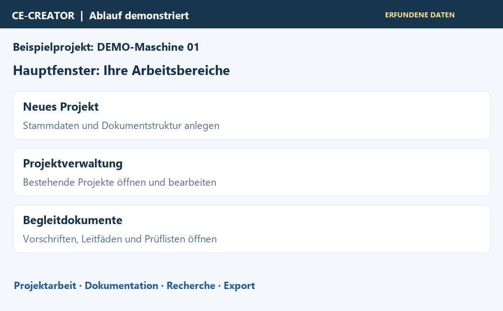Image resolution: width=503 pixels, height=311 pixels.
Task: Click the footer line starting with Projektarbeit
Action: [x=134, y=286]
